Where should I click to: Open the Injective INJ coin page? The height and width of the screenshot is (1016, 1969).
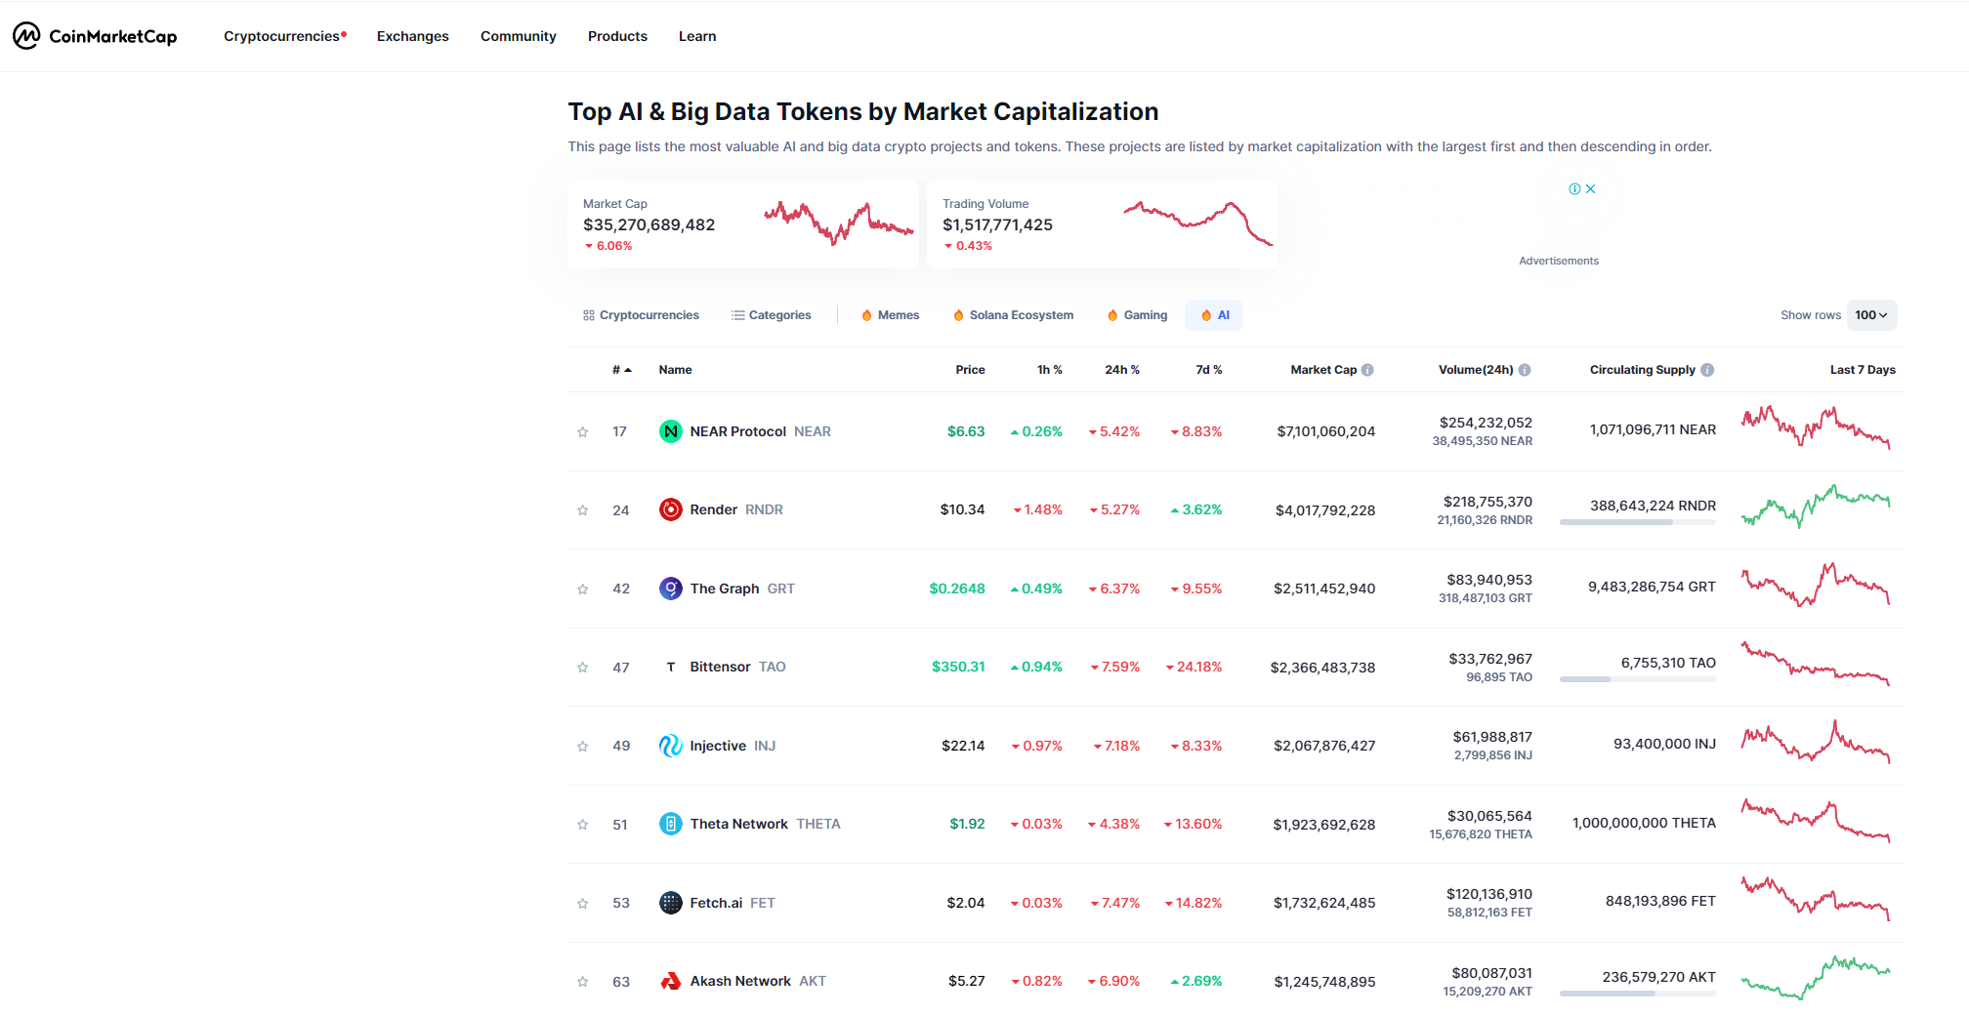pos(733,746)
